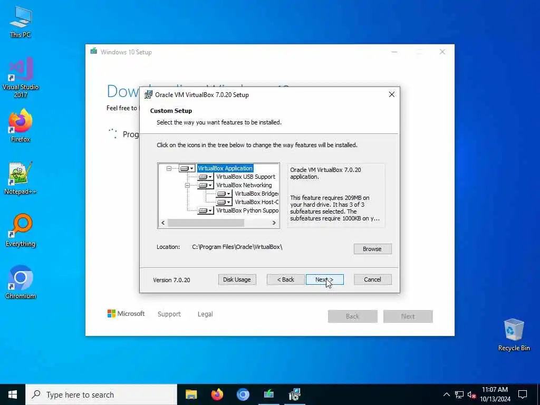Image resolution: width=540 pixels, height=405 pixels.
Task: Select VirtualBox Networking tree item
Action: (244, 185)
